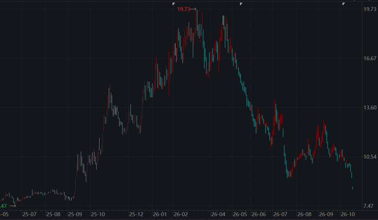Click the event flag marker beside the 19.73 high label

[x=174, y=4]
